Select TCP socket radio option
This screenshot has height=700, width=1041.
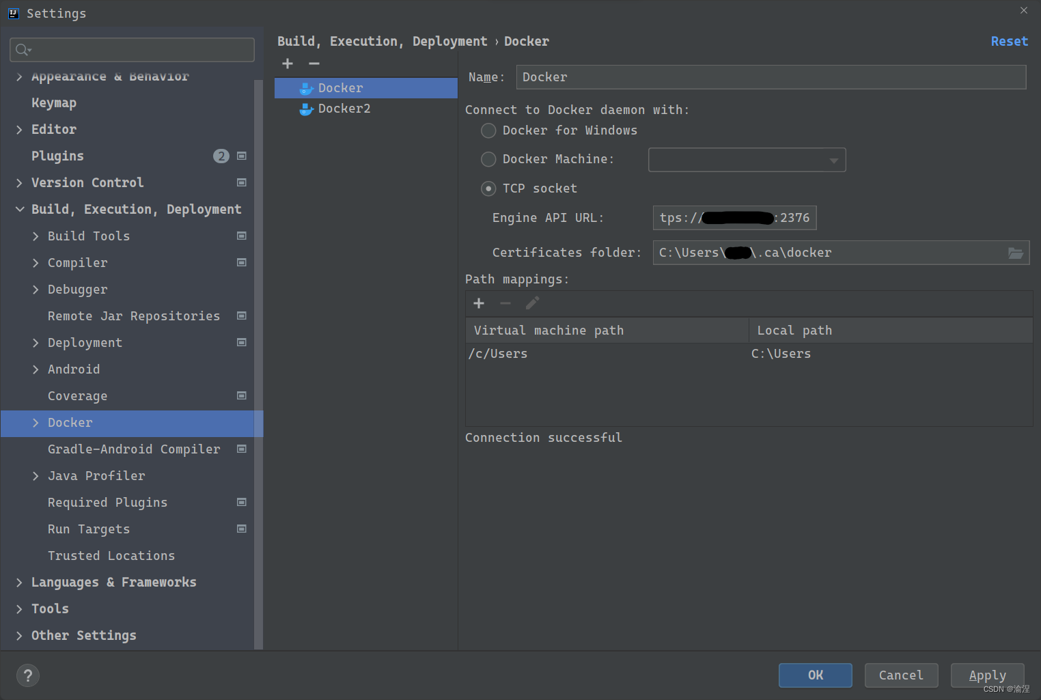tap(488, 188)
